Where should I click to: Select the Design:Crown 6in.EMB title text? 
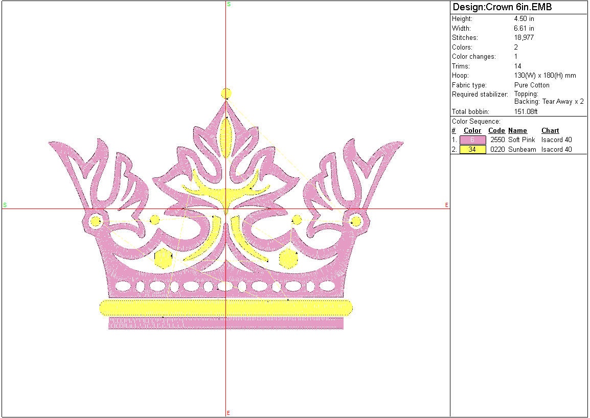tap(502, 7)
